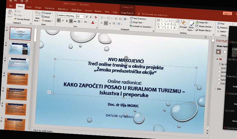
Task: Open Effects pentagon tab in Format pane
Action: pos(225,52)
